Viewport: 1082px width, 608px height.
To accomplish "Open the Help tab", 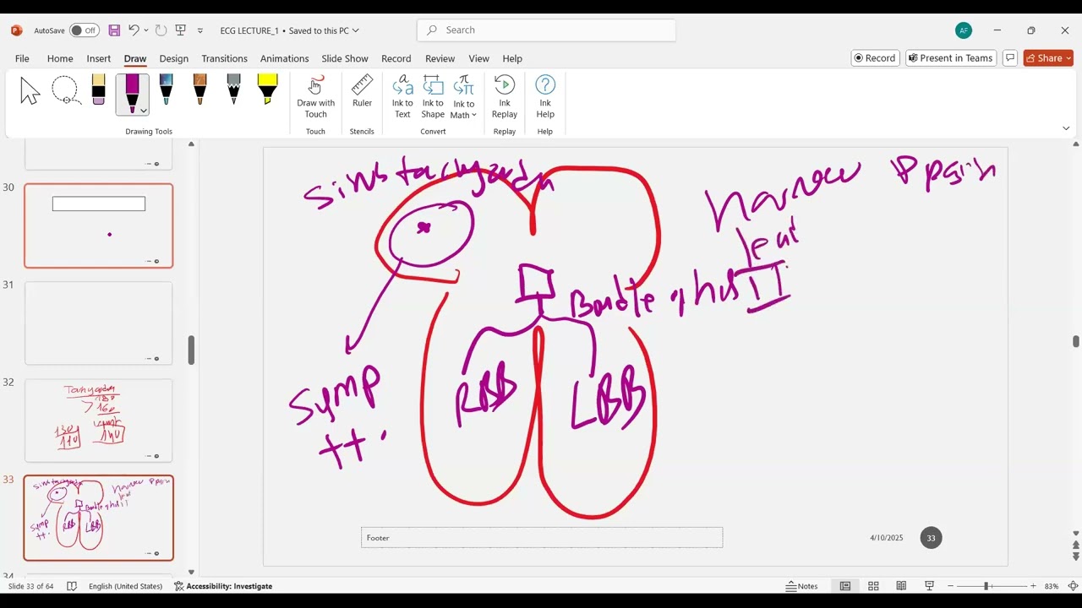I will pos(512,58).
